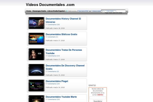Open the Biblicos Gratis video thumbnail
This screenshot has height=102, width=153.
(x=36, y=39)
